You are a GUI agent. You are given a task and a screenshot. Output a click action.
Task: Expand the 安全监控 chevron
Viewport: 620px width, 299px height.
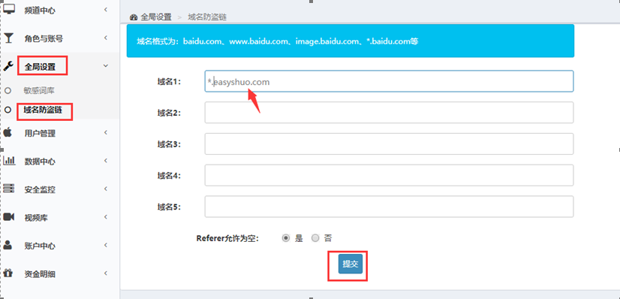(x=106, y=189)
